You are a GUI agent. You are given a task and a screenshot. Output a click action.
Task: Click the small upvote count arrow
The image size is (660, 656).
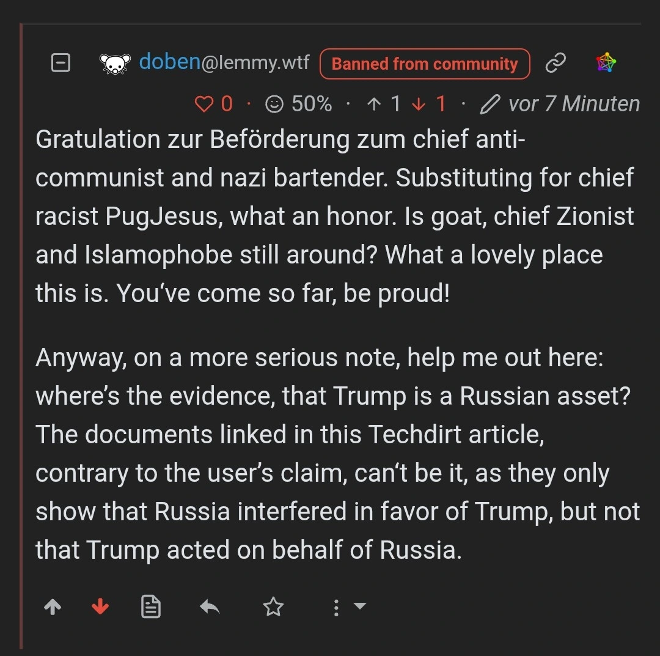click(x=374, y=103)
